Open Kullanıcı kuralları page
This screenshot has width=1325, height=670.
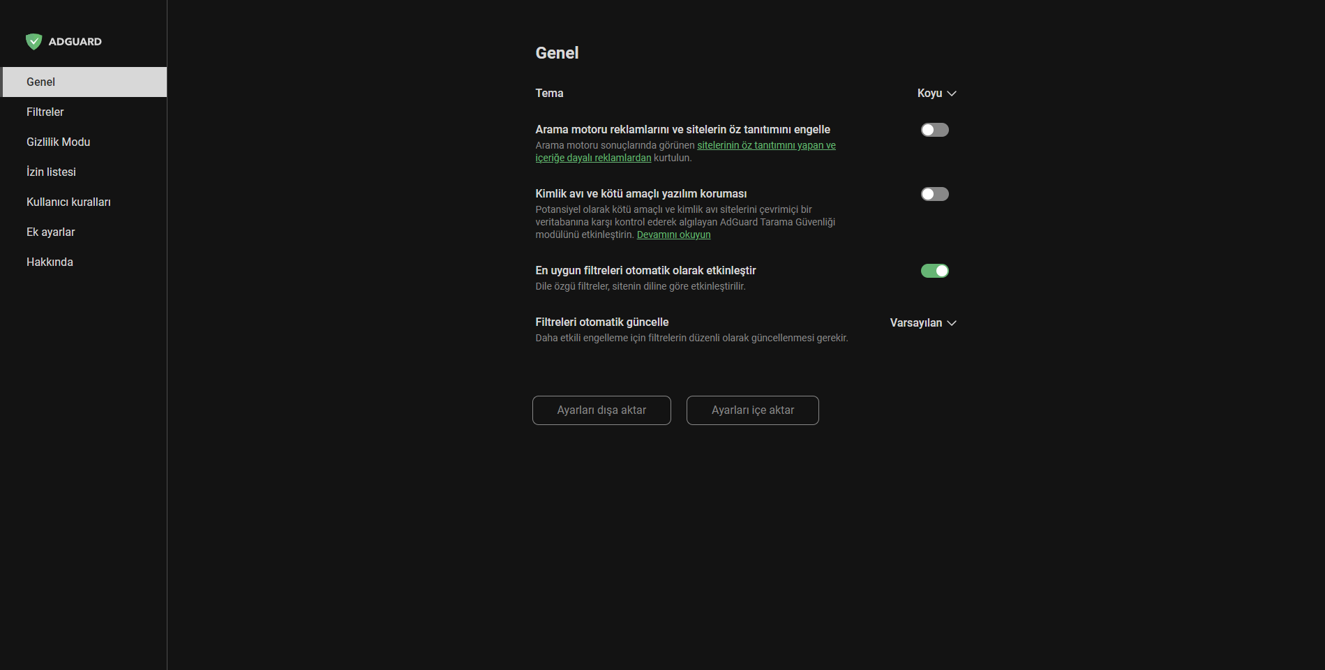point(84,202)
